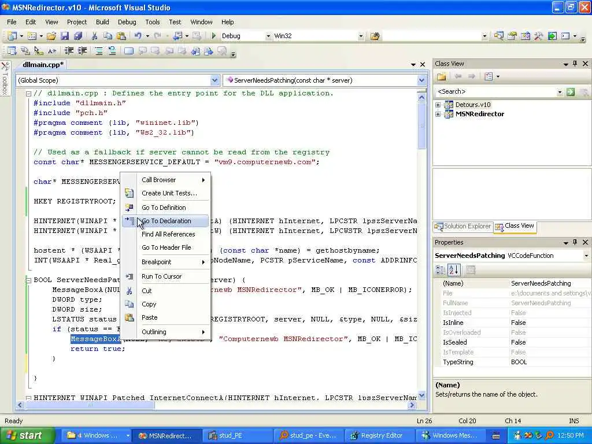
Task: Toggle auto-hide pin on Properties panel
Action: click(575, 242)
